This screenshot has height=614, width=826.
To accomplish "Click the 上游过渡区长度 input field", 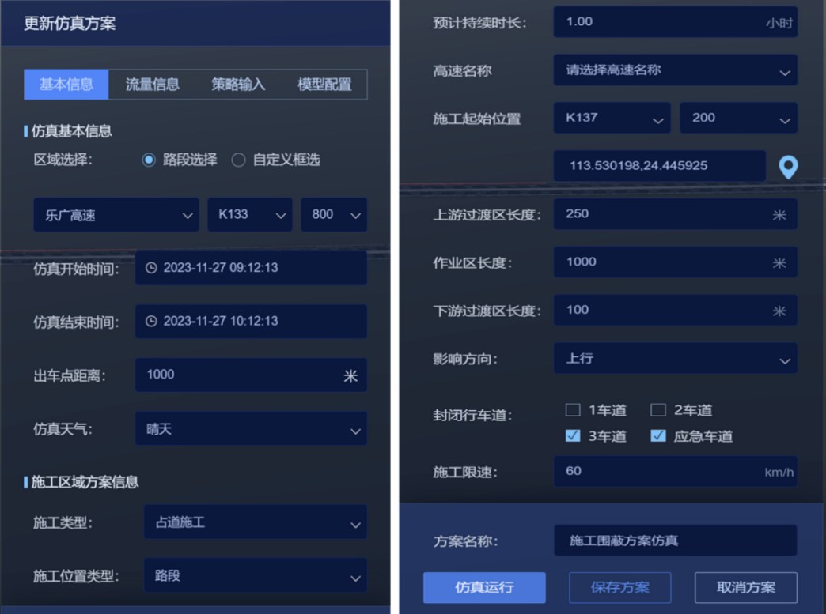I will click(x=676, y=214).
